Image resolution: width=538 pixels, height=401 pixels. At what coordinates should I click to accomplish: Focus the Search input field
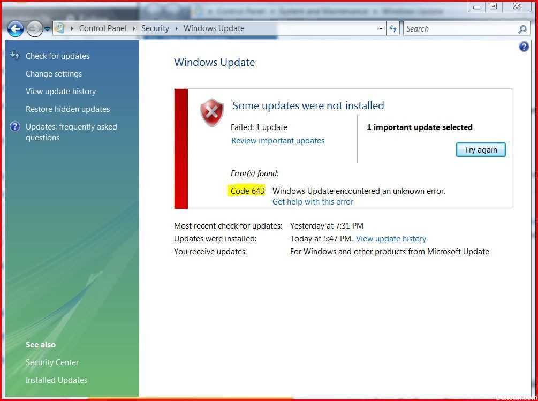coord(460,29)
